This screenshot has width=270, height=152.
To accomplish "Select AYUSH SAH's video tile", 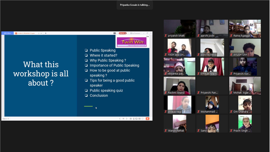I will 245,47.
